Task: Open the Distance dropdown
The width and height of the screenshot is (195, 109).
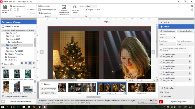Action: click(x=167, y=37)
